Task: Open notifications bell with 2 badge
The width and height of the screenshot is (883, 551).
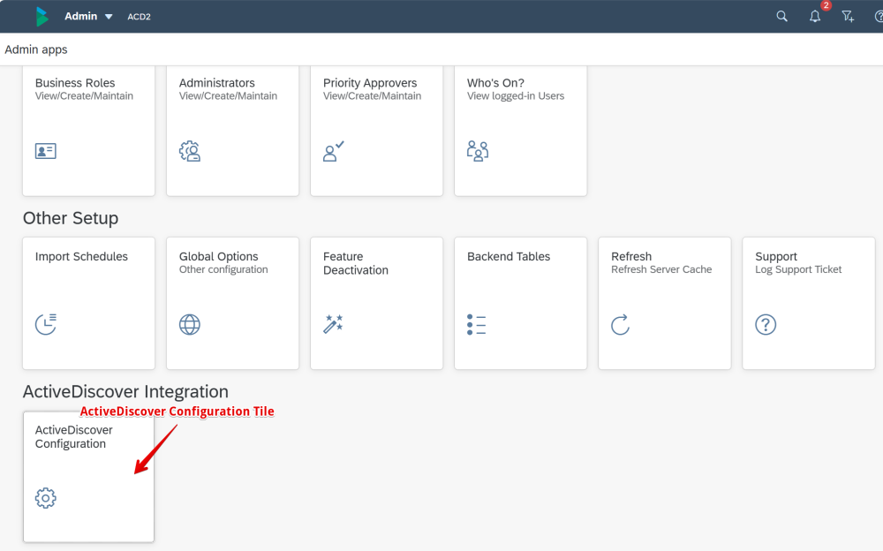Action: click(815, 17)
